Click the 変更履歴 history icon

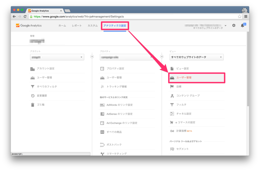33,96
